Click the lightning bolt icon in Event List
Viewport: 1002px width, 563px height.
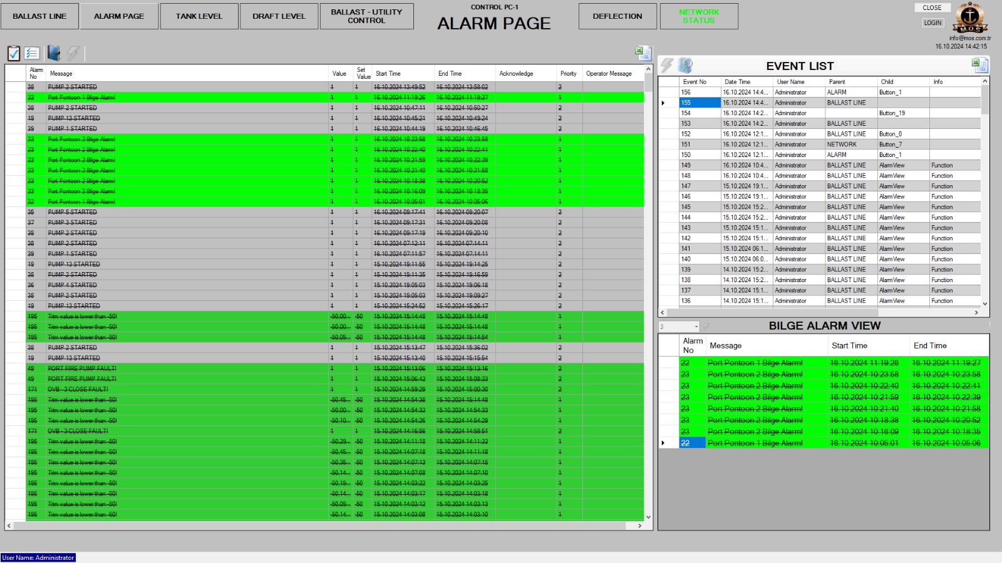[x=667, y=66]
